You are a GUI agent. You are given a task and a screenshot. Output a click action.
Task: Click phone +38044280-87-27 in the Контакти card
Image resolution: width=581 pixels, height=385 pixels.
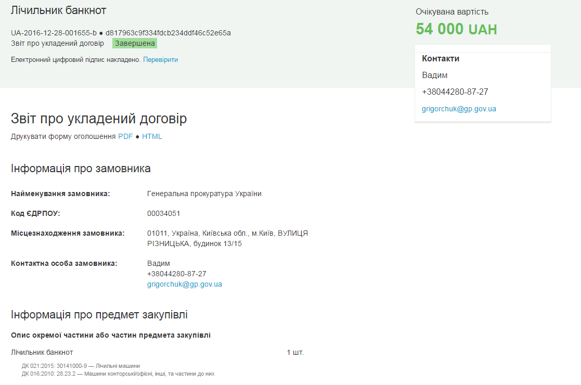(455, 92)
